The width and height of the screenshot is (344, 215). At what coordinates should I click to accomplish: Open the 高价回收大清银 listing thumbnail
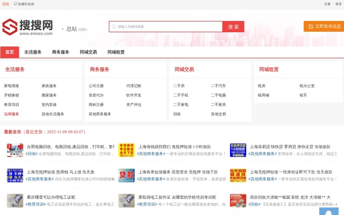(238, 200)
